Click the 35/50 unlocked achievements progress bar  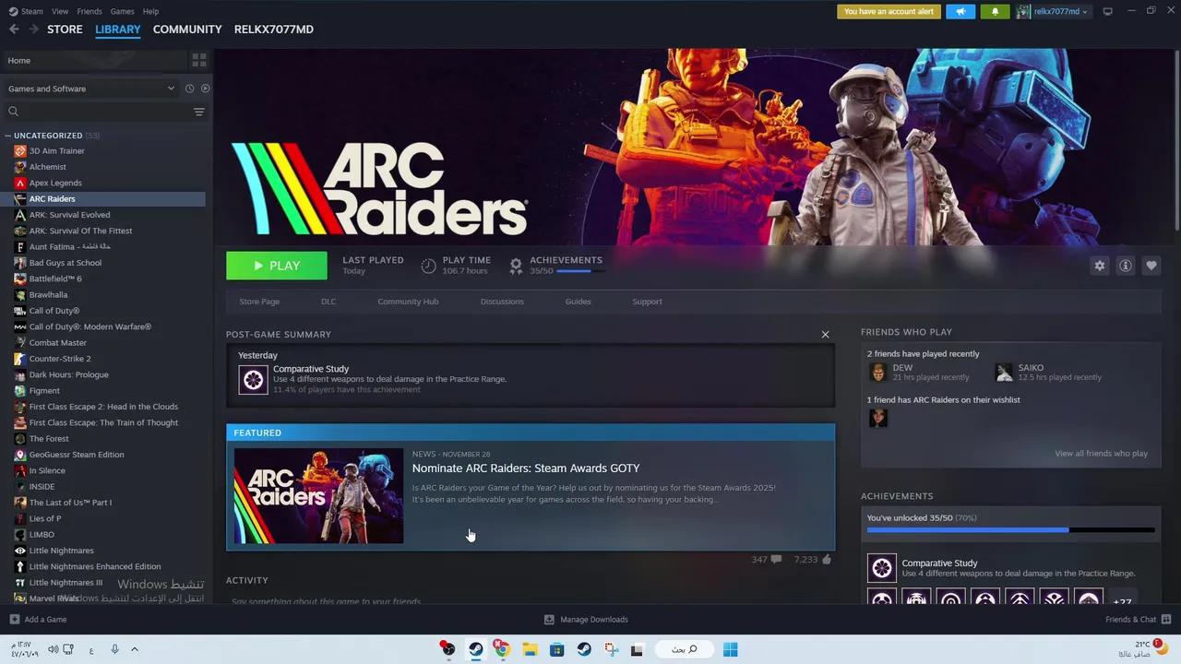[x=1010, y=530]
